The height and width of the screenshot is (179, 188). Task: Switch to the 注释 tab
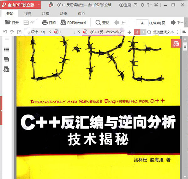pyautogui.click(x=45, y=14)
